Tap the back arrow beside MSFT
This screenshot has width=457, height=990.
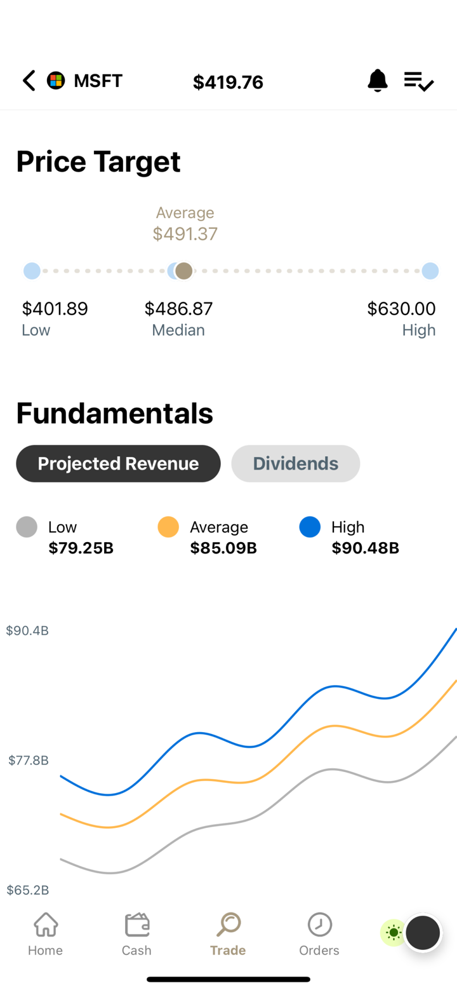click(x=29, y=81)
